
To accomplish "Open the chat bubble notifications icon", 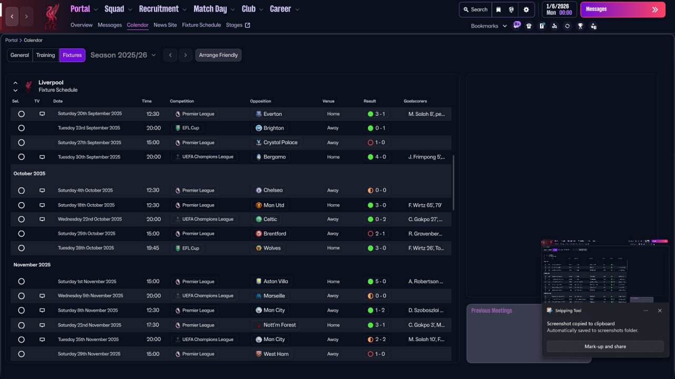I will [x=517, y=25].
